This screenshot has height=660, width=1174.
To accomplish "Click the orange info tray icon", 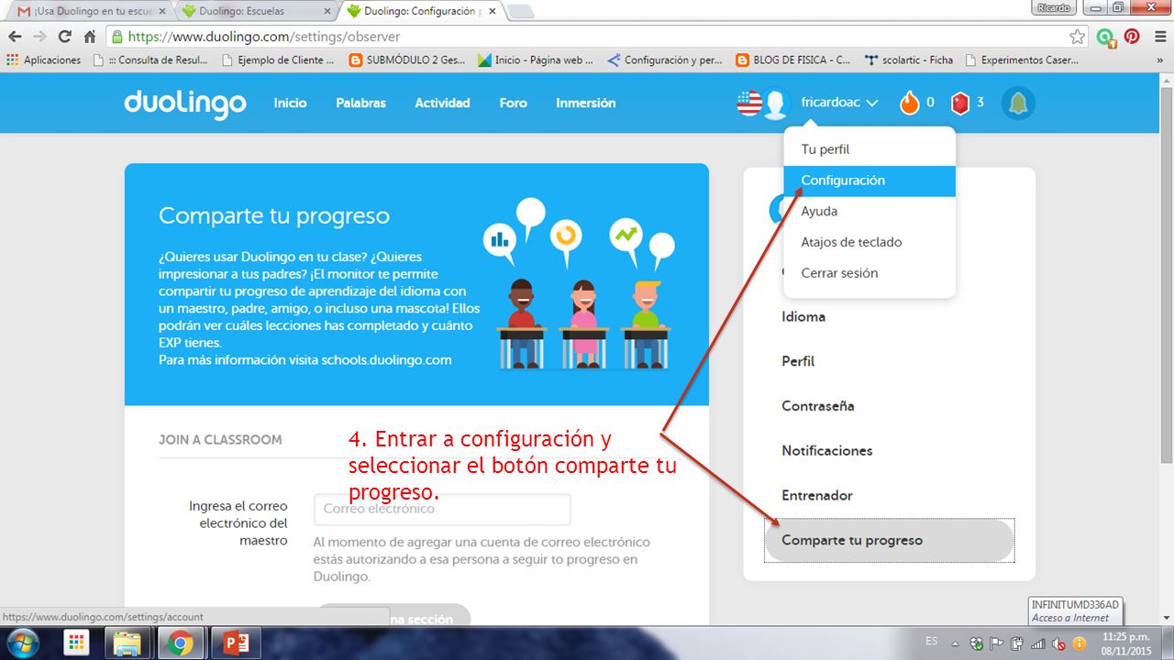I will pos(1079,643).
